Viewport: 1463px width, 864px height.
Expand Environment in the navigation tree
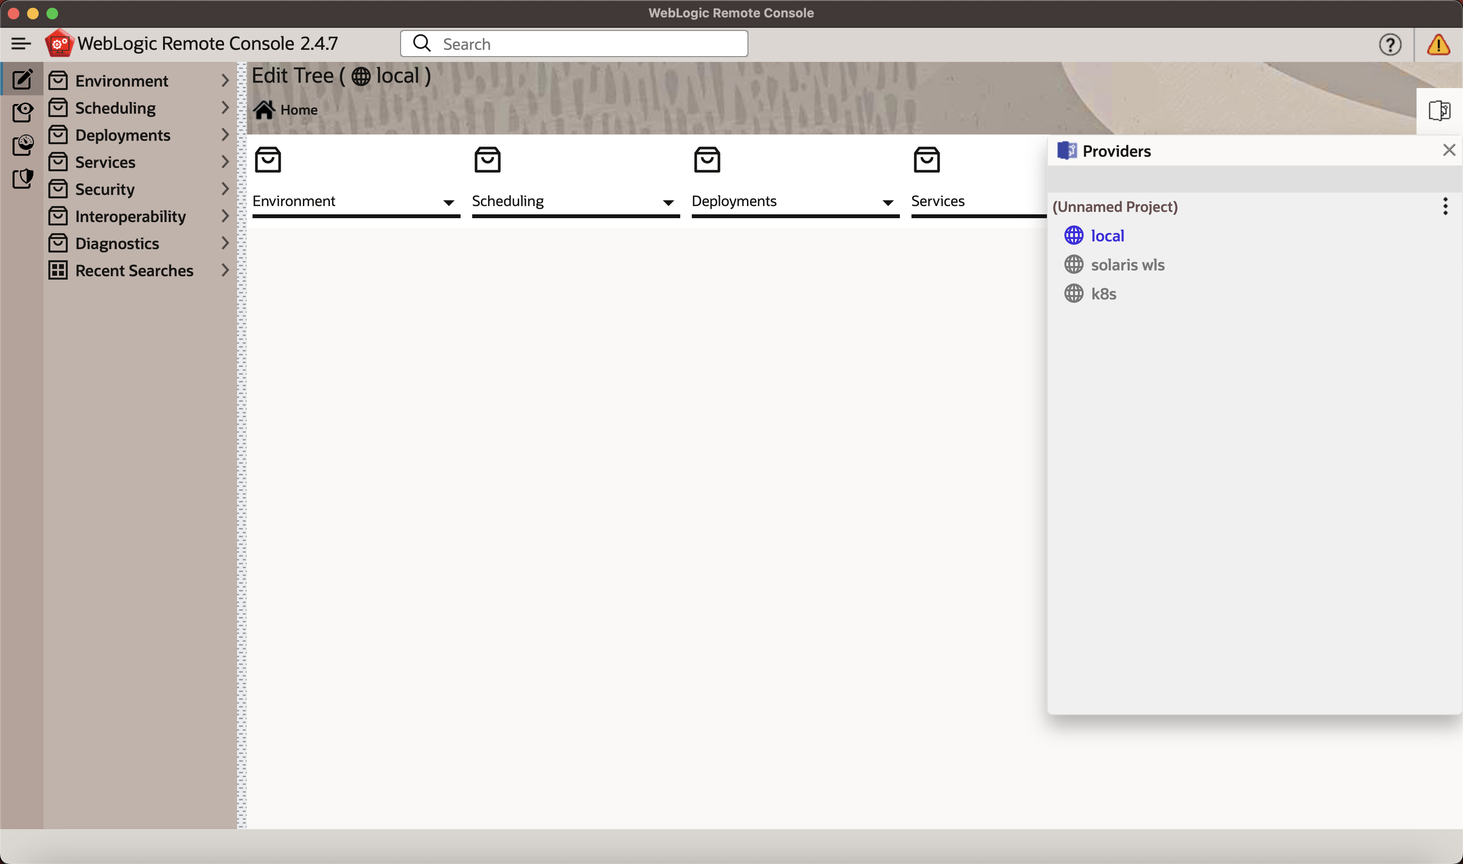pyautogui.click(x=225, y=80)
